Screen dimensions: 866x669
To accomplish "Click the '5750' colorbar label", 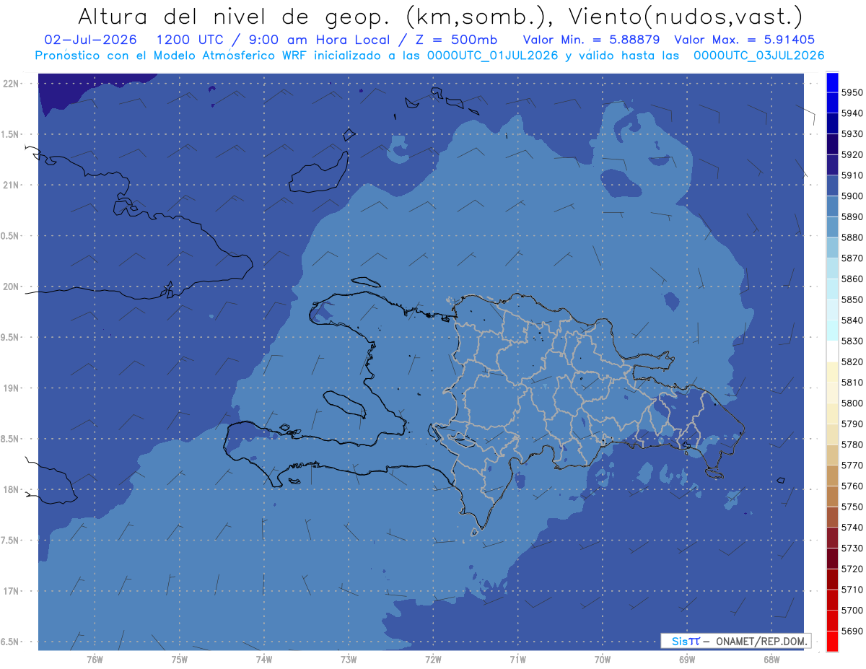I will [x=852, y=507].
